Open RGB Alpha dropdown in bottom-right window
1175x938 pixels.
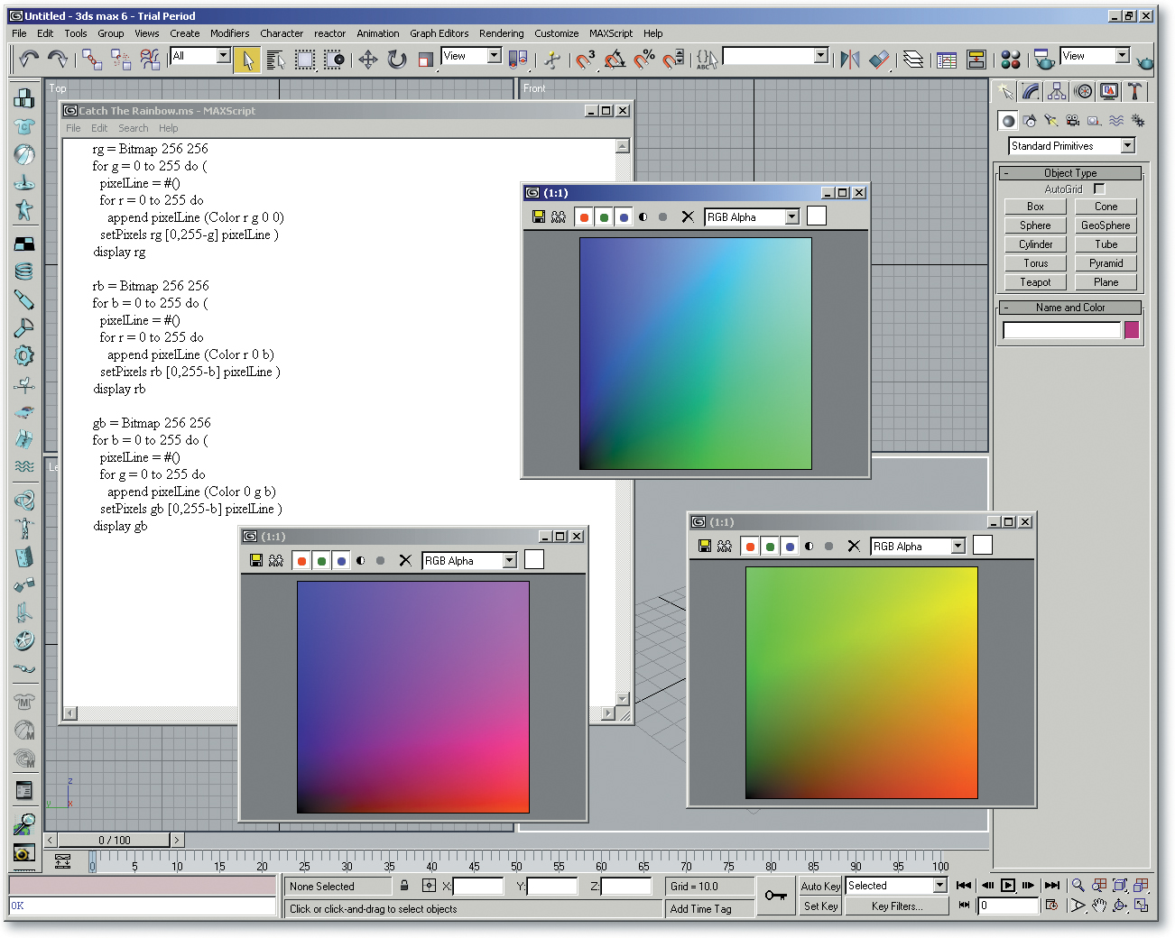pyautogui.click(x=958, y=546)
